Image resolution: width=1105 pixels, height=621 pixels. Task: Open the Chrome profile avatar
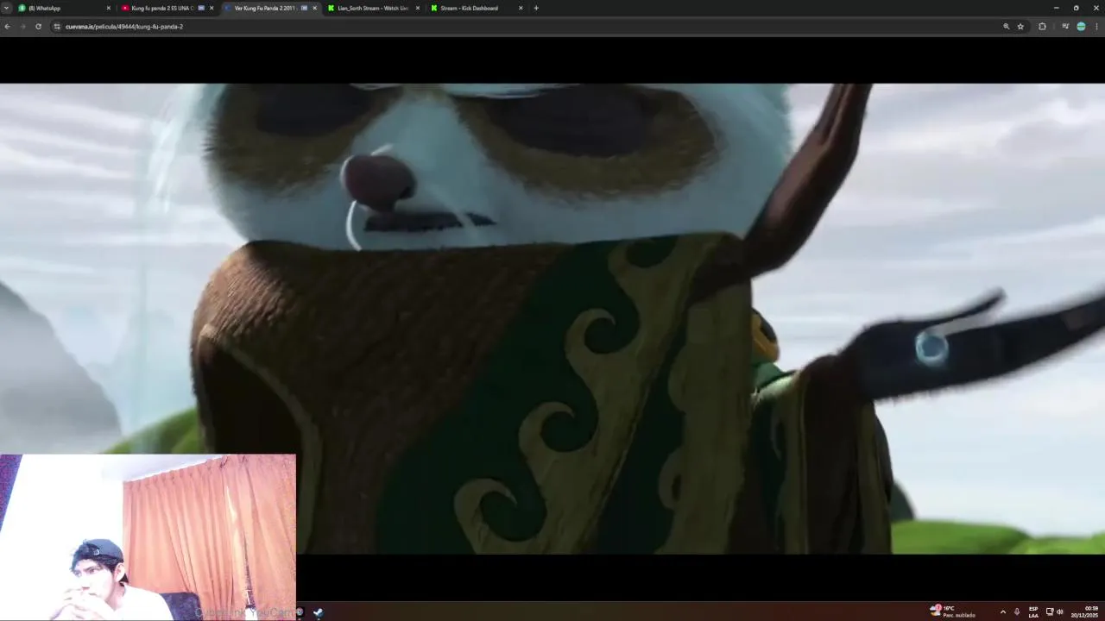[x=1081, y=27]
